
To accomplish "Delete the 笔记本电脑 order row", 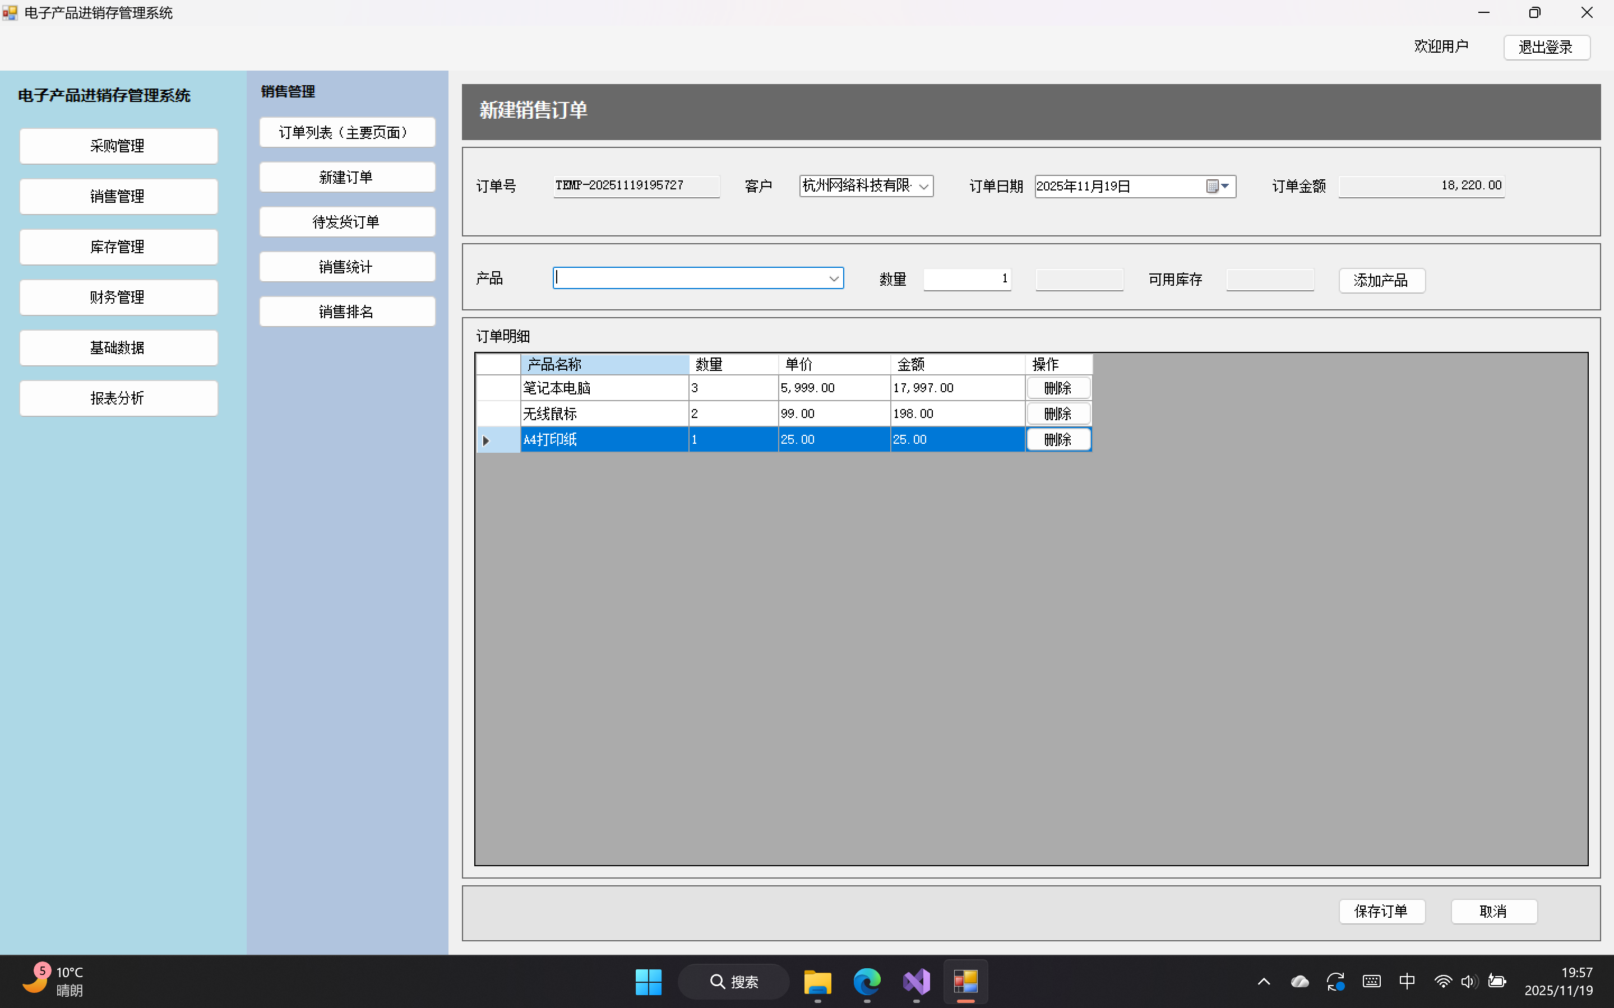I will pos(1058,388).
